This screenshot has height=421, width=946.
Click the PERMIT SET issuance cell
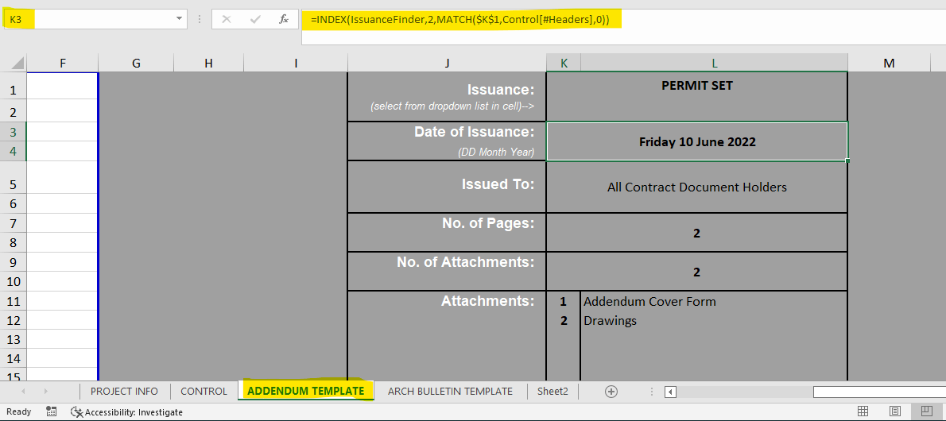pos(697,96)
